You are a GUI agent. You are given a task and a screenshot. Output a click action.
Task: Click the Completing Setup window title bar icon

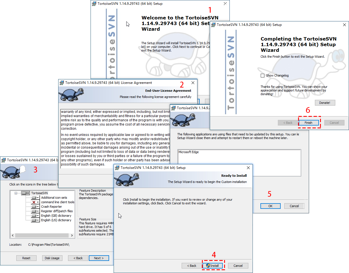pos(213,25)
